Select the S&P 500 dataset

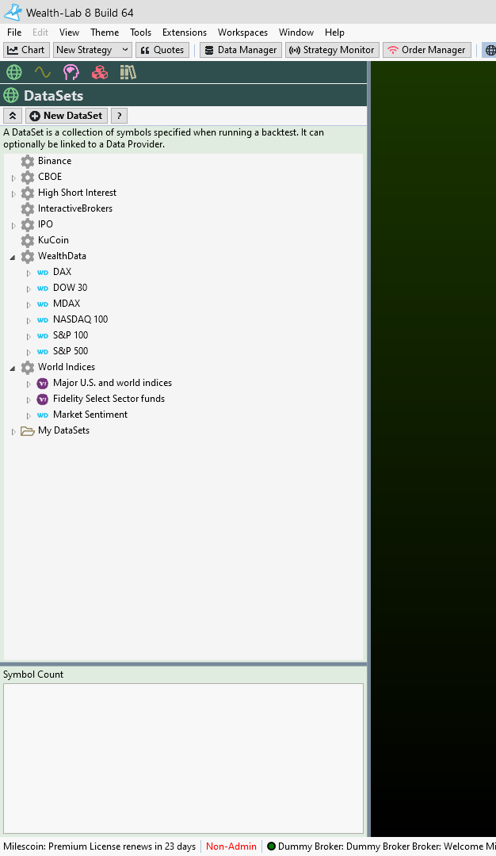click(x=71, y=351)
